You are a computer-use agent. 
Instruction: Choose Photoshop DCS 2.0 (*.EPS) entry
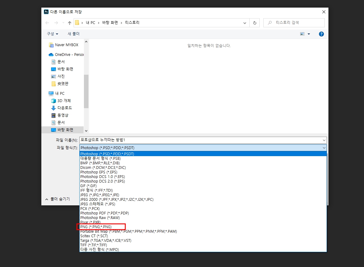pos(203,181)
